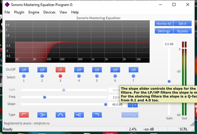
Task: Click the Ready status text
Action: pos(8,129)
